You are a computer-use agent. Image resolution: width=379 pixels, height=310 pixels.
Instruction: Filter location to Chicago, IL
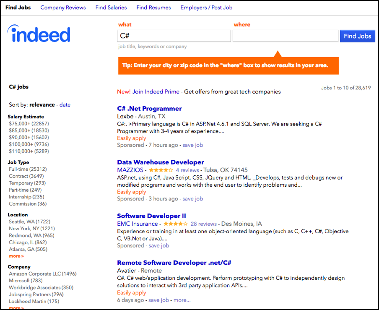point(28,242)
